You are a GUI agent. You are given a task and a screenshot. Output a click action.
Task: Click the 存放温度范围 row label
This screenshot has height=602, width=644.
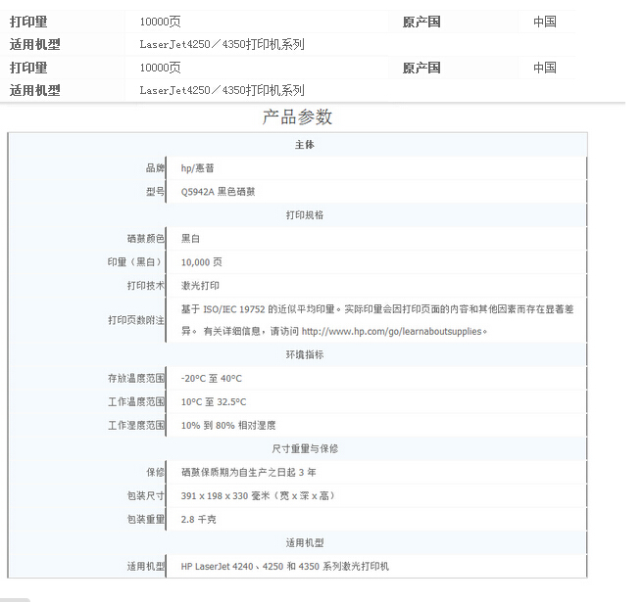point(136,378)
